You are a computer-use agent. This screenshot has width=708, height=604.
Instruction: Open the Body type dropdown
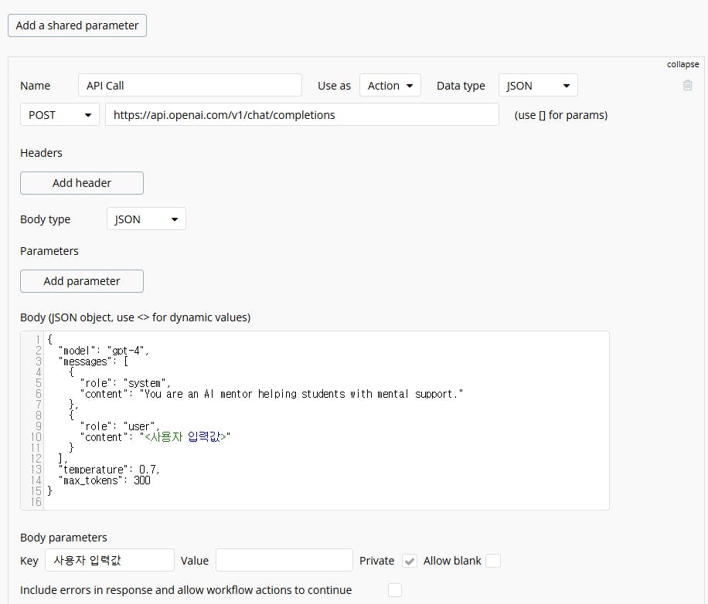coord(146,219)
